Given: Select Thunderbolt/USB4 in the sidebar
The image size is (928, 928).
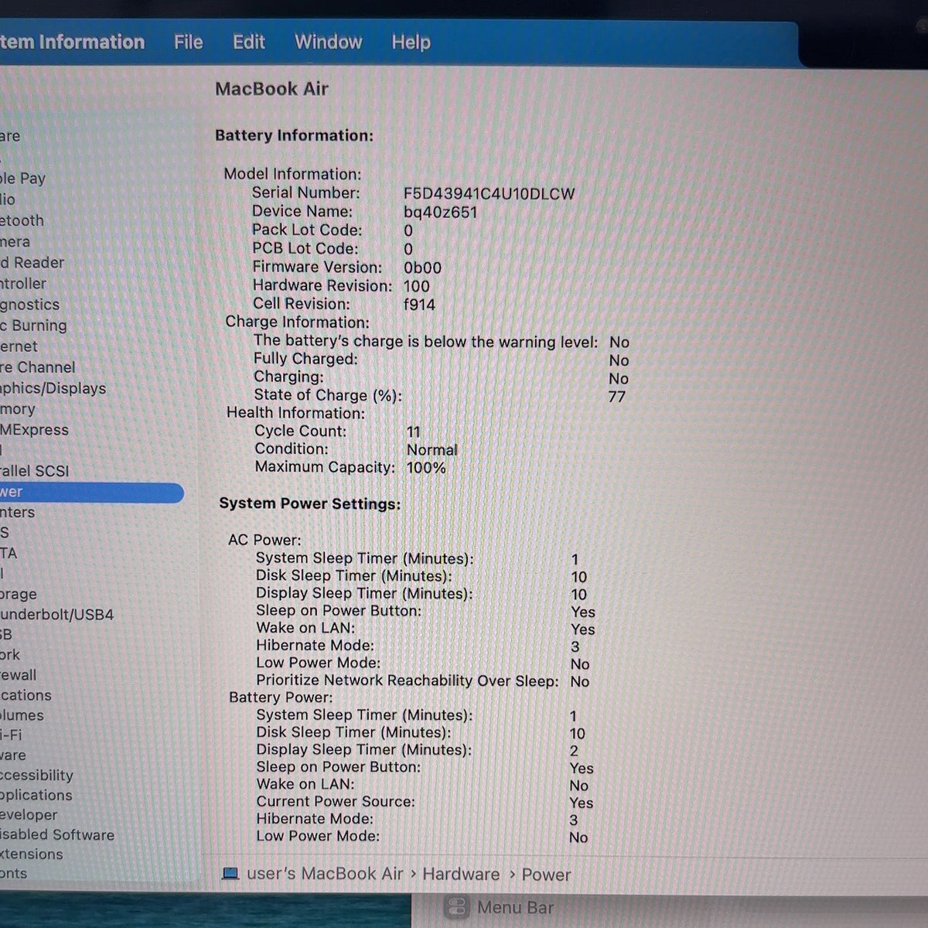Looking at the screenshot, I should 56,615.
